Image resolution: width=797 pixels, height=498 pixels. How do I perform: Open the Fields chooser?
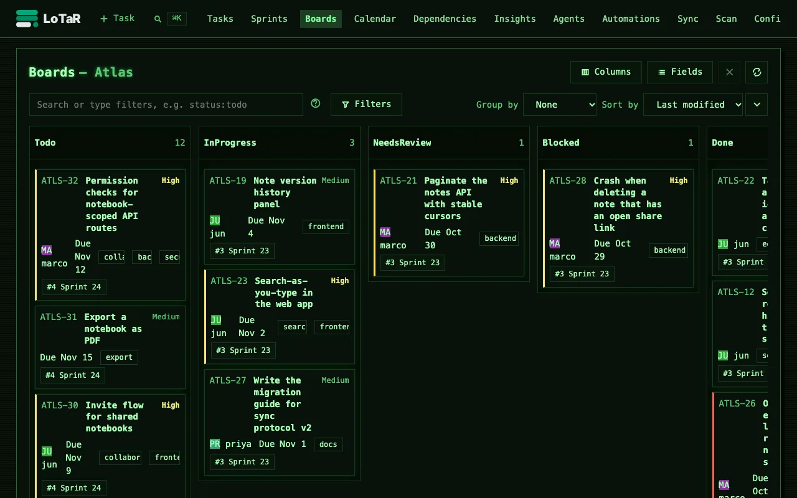(x=680, y=72)
